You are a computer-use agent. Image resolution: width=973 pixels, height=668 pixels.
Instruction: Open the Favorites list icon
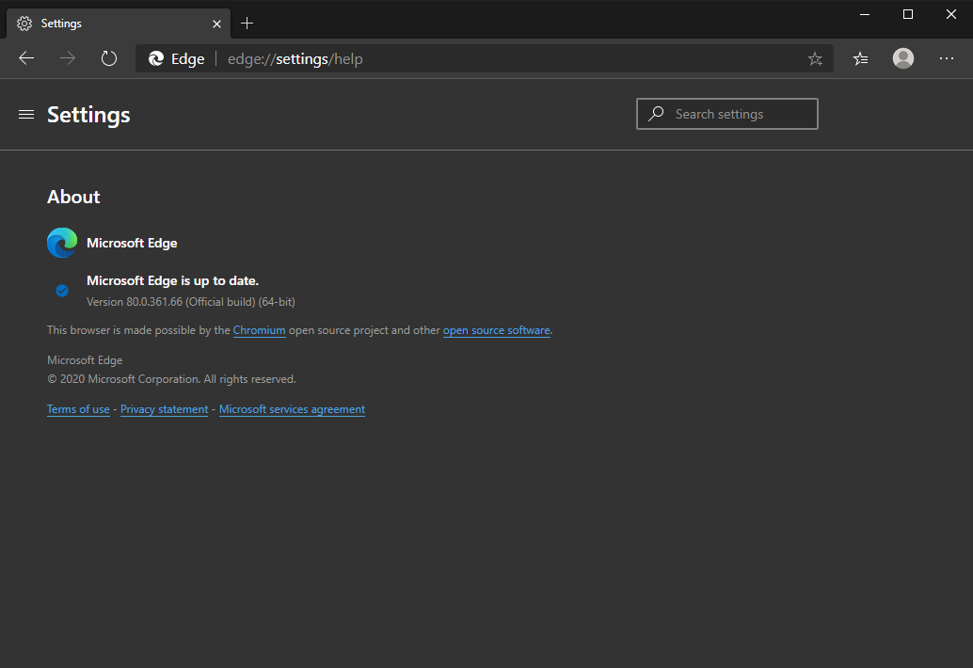(860, 58)
